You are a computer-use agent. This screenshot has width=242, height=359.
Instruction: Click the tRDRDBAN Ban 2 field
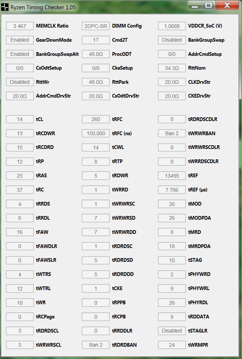pyautogui.click(x=96, y=345)
